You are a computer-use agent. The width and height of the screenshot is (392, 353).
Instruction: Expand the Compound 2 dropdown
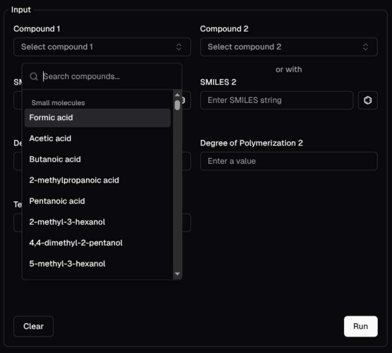(288, 47)
